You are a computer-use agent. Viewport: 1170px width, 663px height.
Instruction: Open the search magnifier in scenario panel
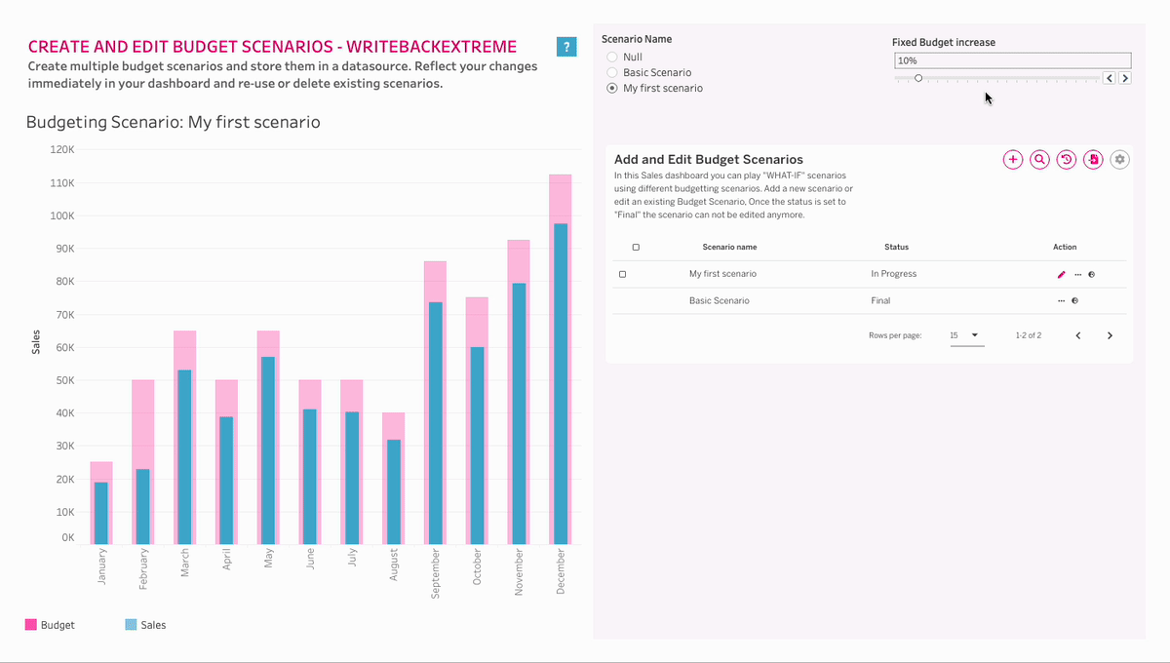(1039, 159)
